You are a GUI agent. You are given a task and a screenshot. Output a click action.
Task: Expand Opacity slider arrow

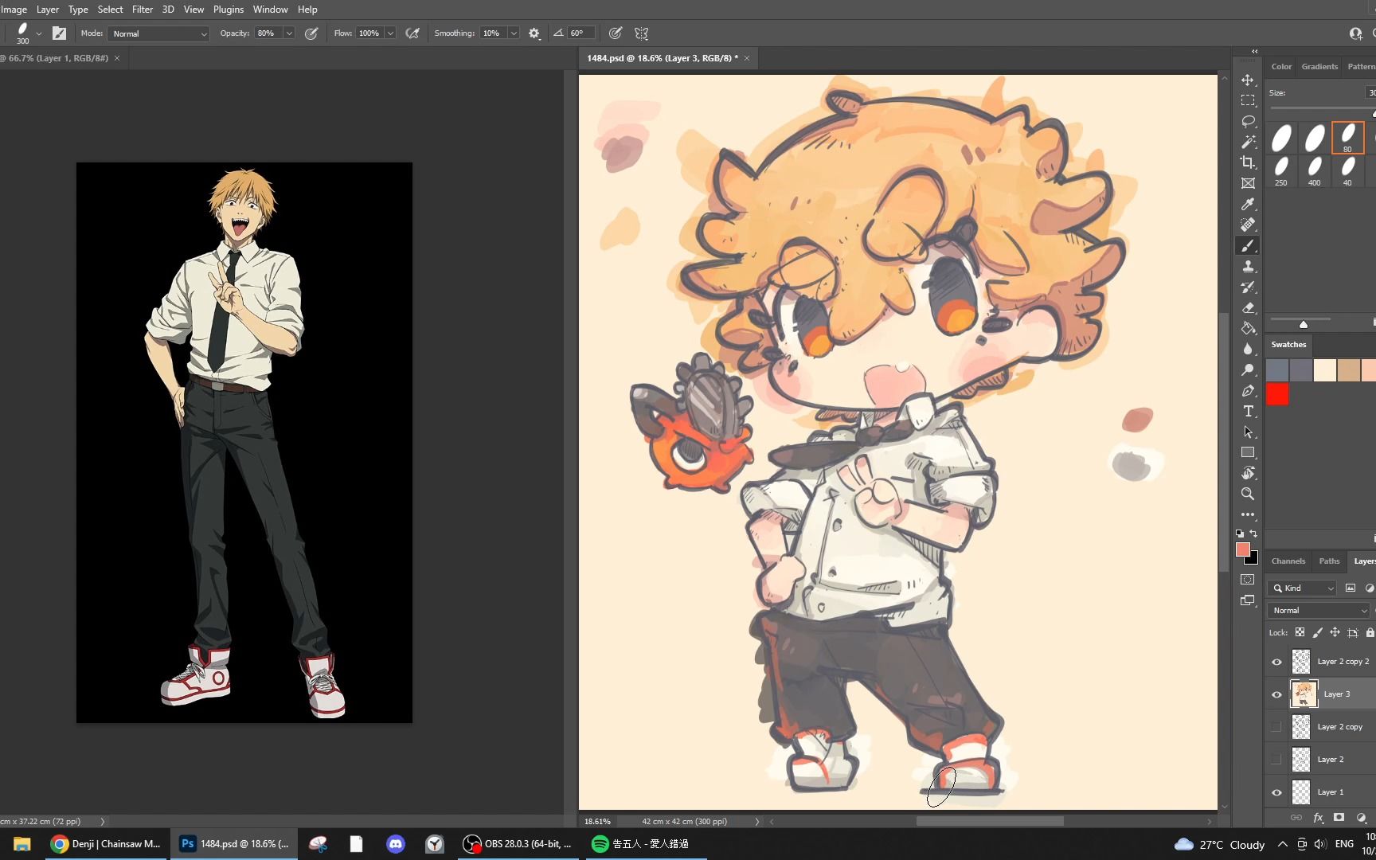tap(289, 33)
